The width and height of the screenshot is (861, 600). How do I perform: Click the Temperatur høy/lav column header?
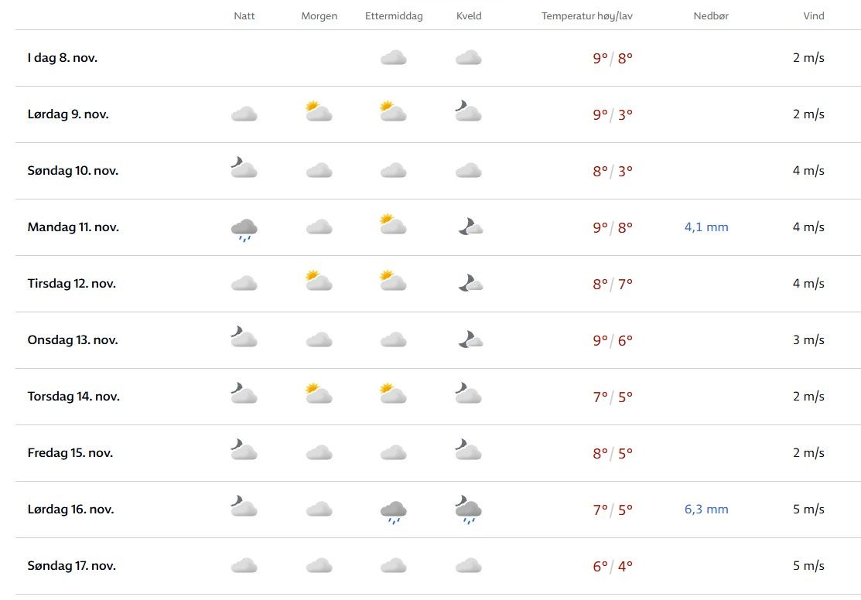[588, 16]
